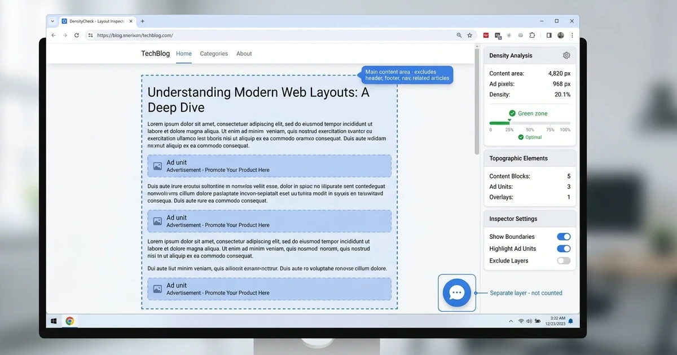
Task: Open a new browser tab
Action: point(143,21)
